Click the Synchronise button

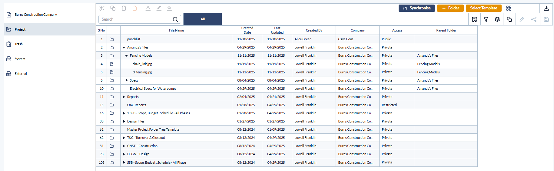coord(417,8)
